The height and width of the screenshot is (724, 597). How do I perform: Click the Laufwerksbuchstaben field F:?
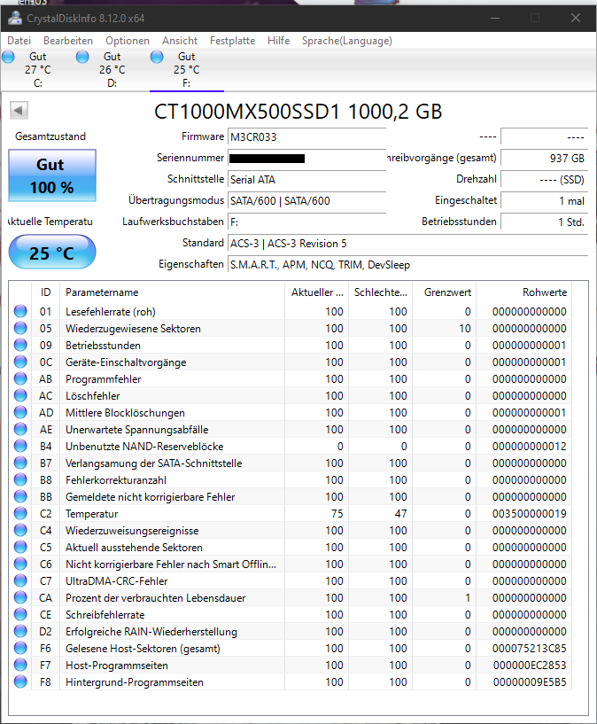point(306,222)
